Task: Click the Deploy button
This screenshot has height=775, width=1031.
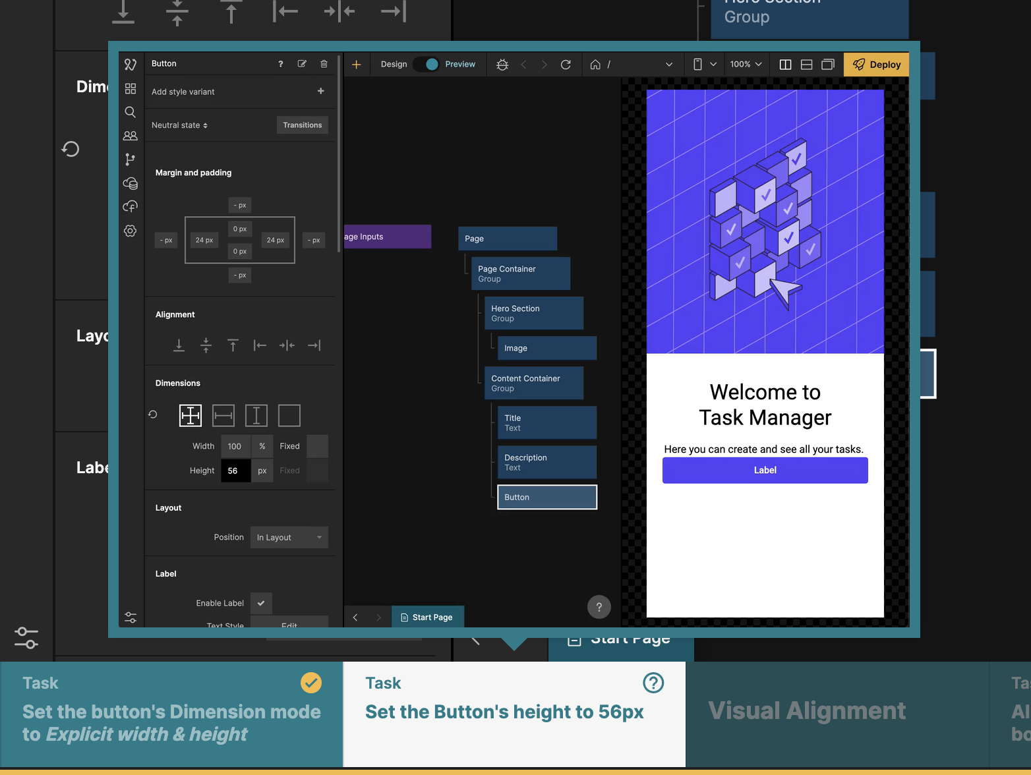Action: point(876,65)
